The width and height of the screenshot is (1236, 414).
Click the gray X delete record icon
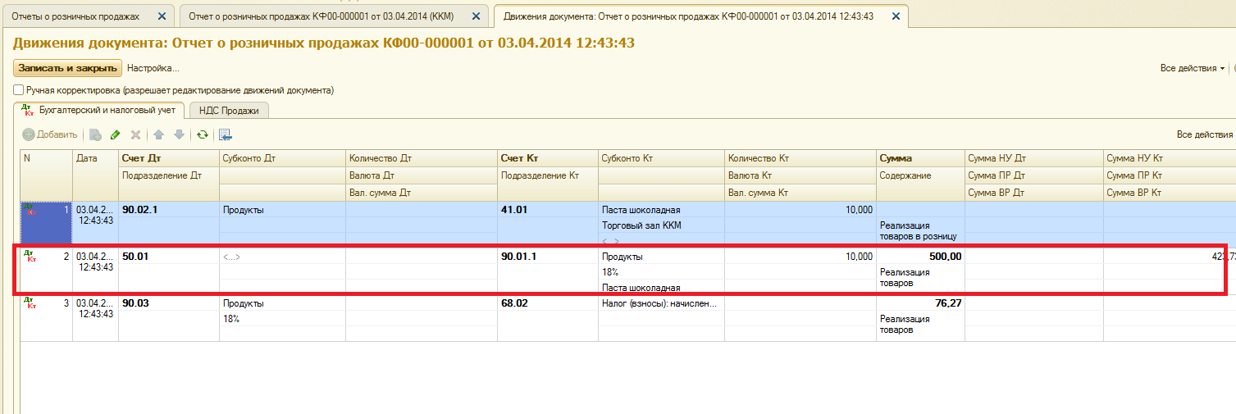(135, 134)
